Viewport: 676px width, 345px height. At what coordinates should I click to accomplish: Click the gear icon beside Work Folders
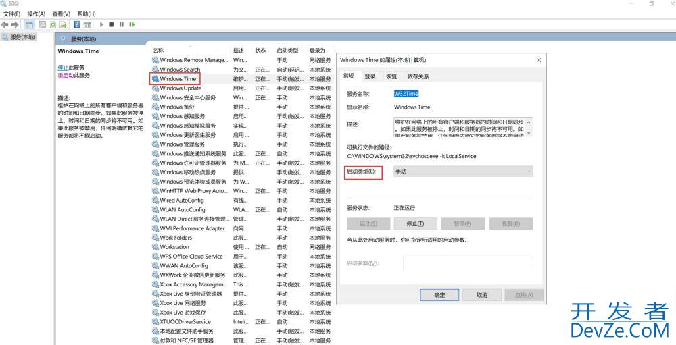[x=155, y=238]
